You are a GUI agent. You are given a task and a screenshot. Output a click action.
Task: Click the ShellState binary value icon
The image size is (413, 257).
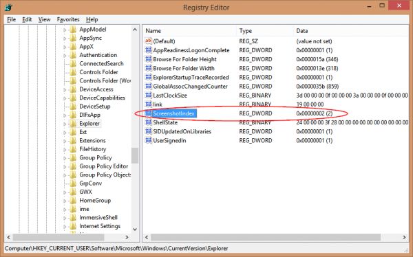(x=148, y=122)
